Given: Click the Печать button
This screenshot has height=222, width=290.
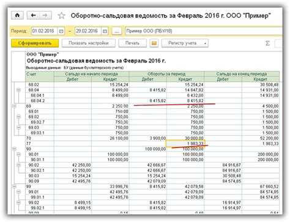Looking at the screenshot, I should [132, 43].
